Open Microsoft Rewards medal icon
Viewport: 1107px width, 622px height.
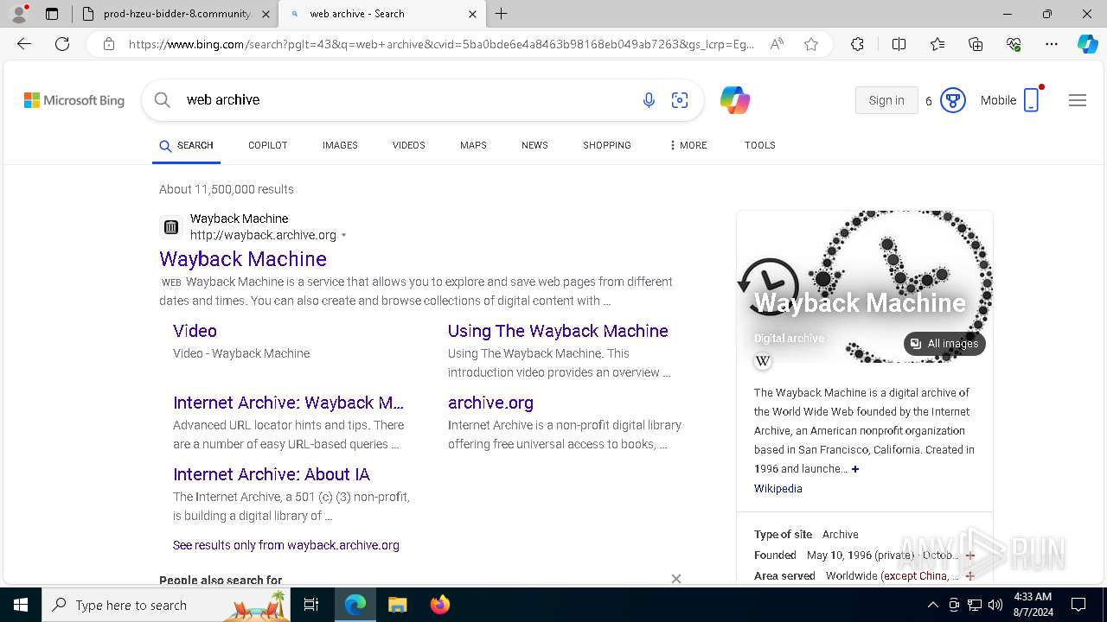pyautogui.click(x=952, y=100)
